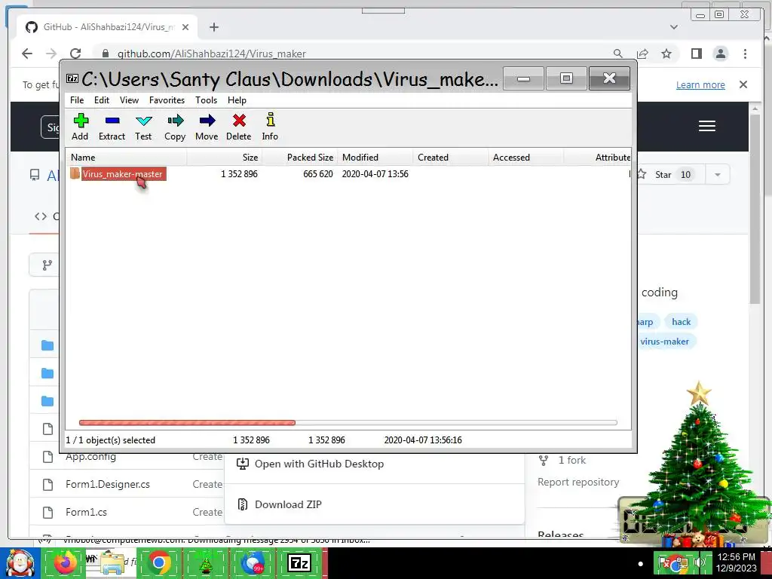Open the Santa Start button
This screenshot has width=772, height=579.
coord(20,563)
